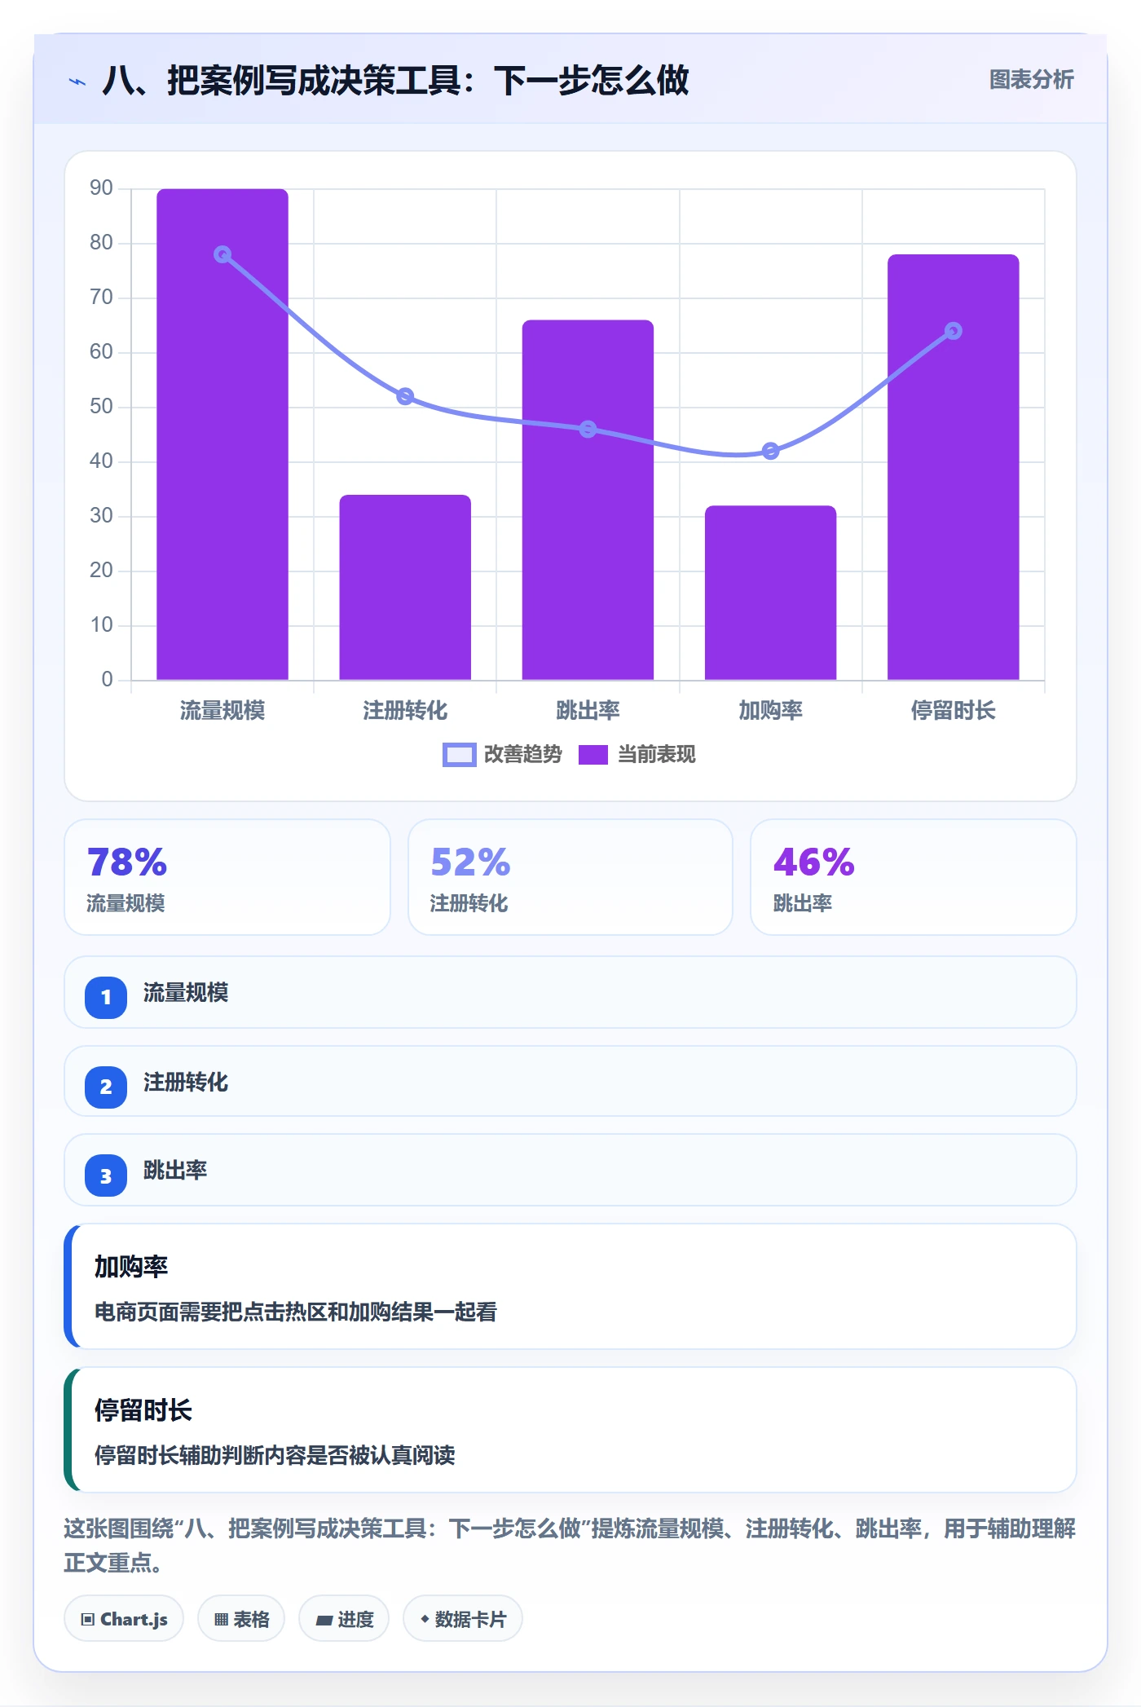
Task: Click the trend line point above 注册转化
Action: click(405, 396)
